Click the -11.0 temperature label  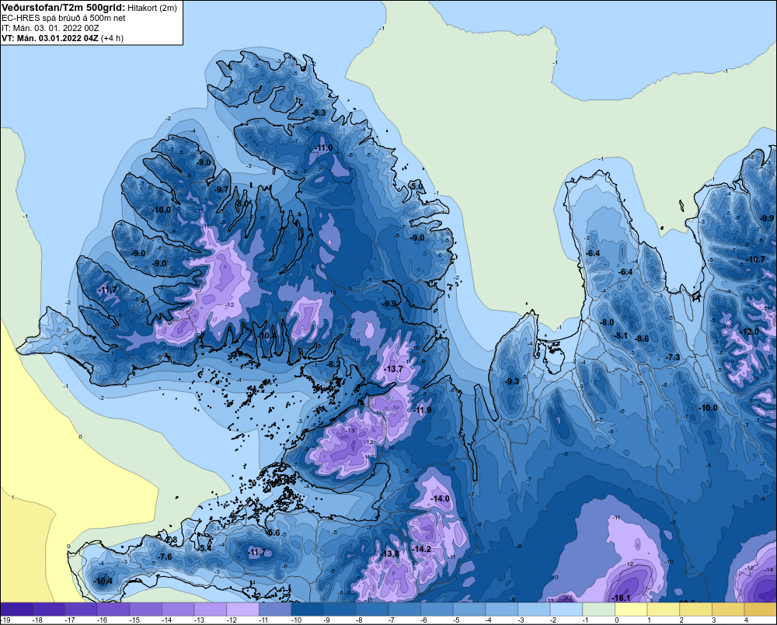pos(324,148)
